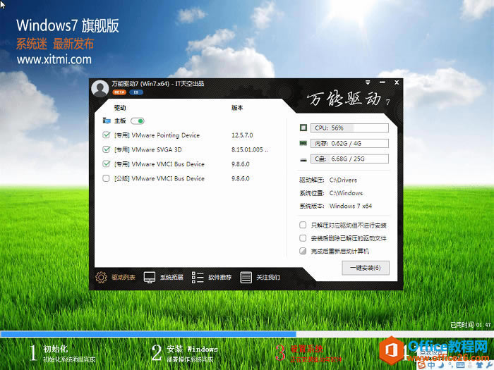Viewport: 494px width, 370px height.
Task: Uncheck [专用] VMware SVGA 3D driver
Action: tap(106, 149)
